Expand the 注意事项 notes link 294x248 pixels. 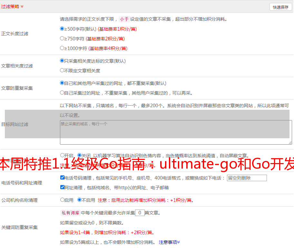[169, 242]
